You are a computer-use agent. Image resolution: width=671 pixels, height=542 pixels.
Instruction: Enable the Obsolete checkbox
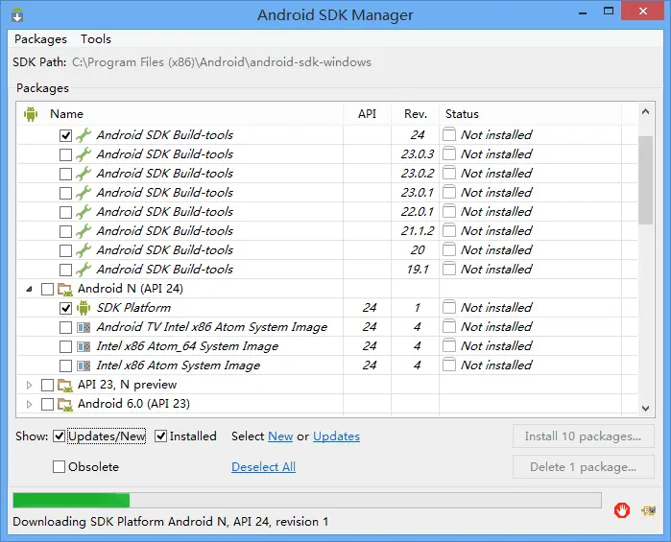click(60, 467)
